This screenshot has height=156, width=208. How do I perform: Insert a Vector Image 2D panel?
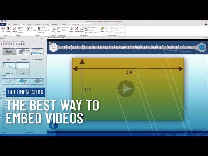(x=43, y=30)
